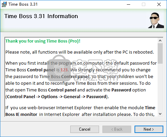Click the vertical scrollbar thumb

tap(160, 54)
